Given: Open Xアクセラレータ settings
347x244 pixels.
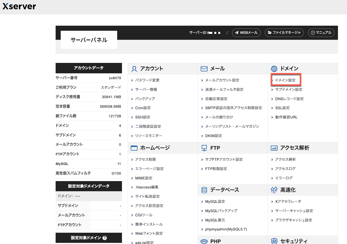Looking at the screenshot, I should [x=288, y=201].
